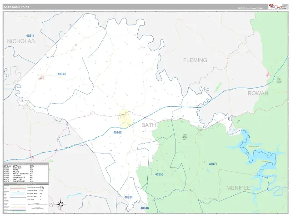Click the SALT LICK row in ZIP table
This screenshot has width=291, height=218.
pos(26,179)
